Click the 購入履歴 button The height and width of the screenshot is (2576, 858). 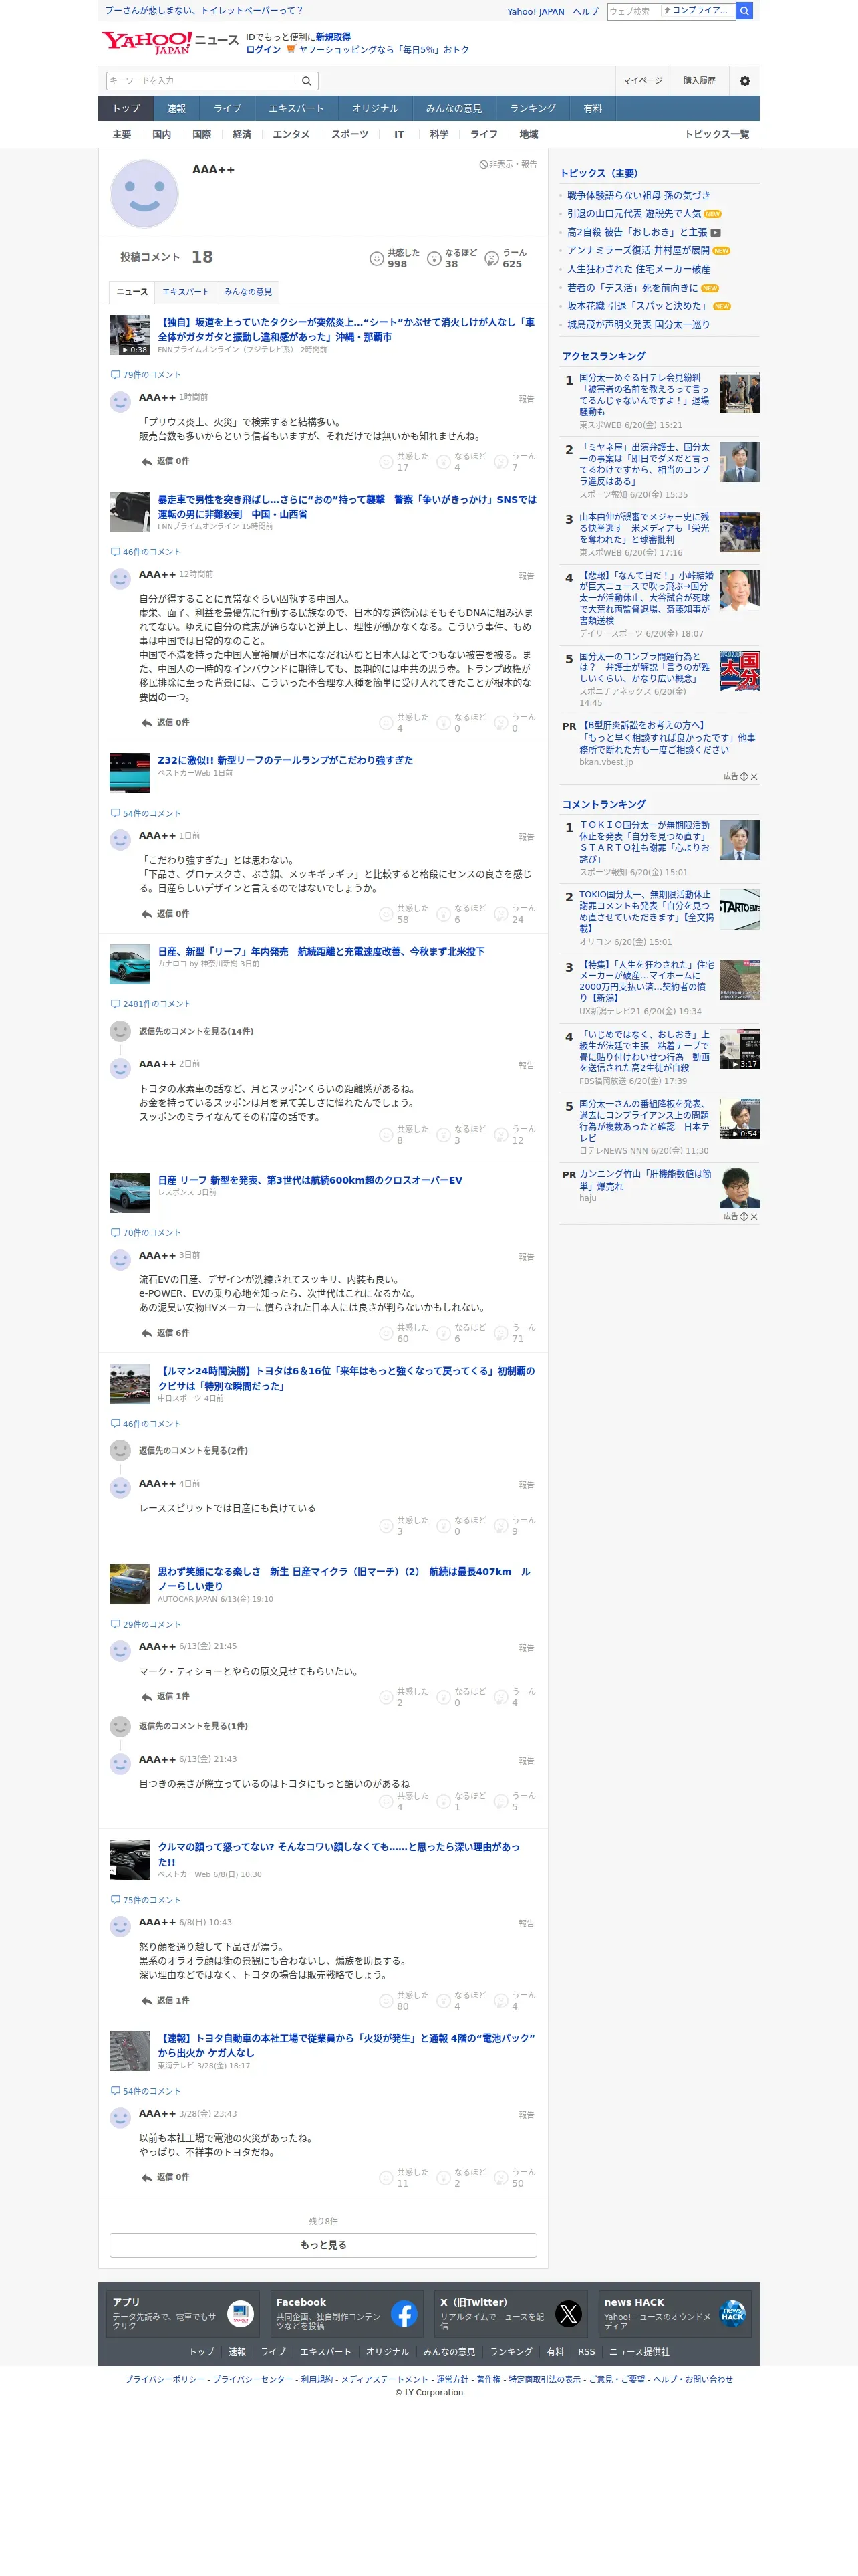[x=699, y=81]
